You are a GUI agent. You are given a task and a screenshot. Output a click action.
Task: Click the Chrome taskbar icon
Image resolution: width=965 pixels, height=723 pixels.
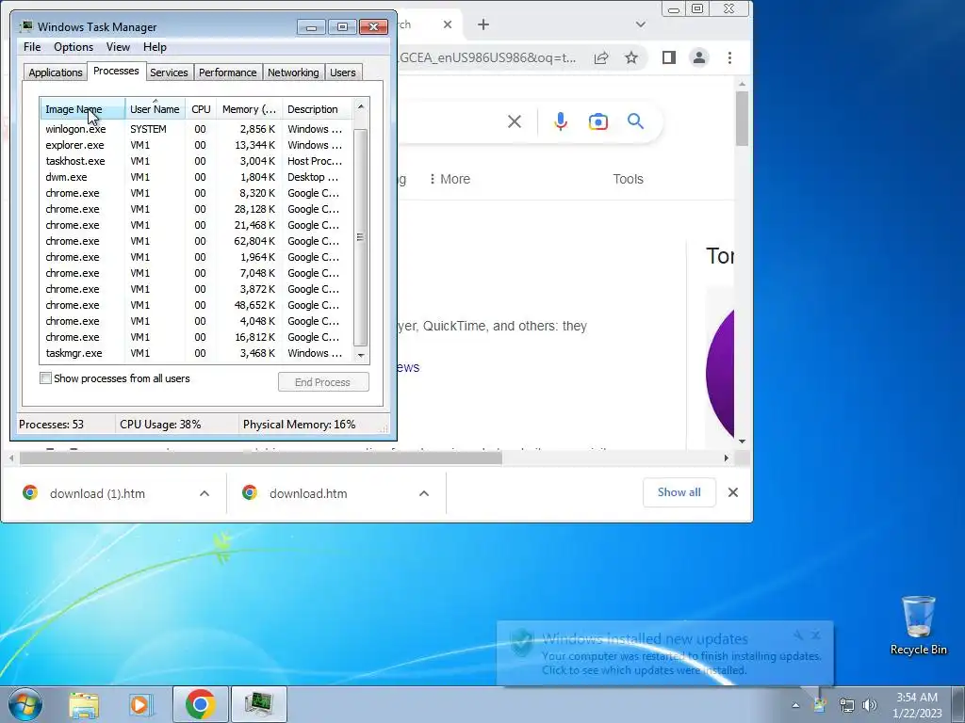click(200, 704)
